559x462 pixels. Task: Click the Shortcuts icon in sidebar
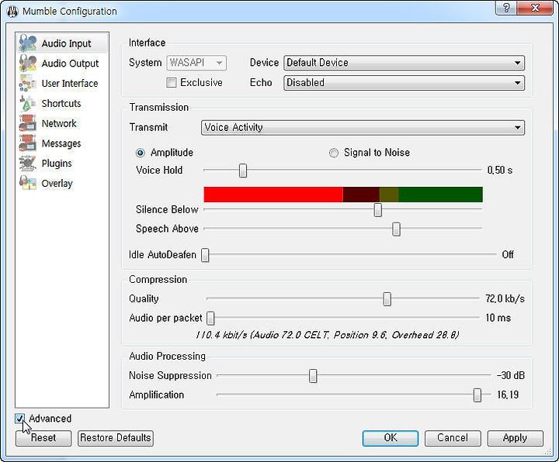pyautogui.click(x=27, y=103)
